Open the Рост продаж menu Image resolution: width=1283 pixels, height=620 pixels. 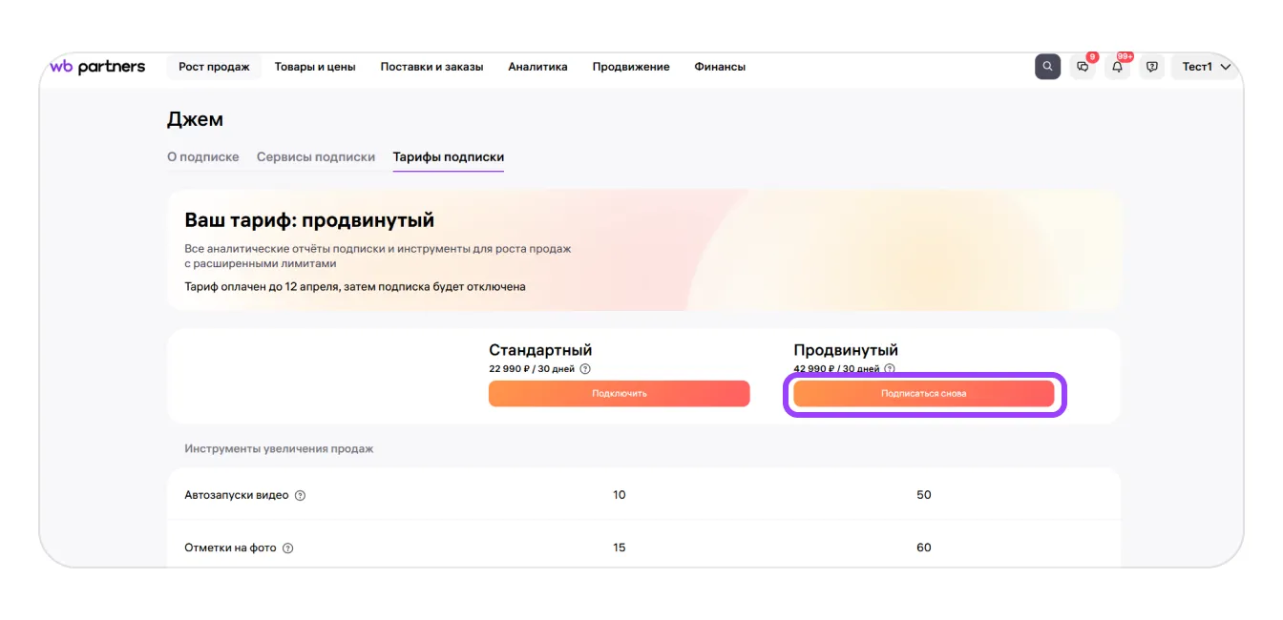(x=214, y=67)
